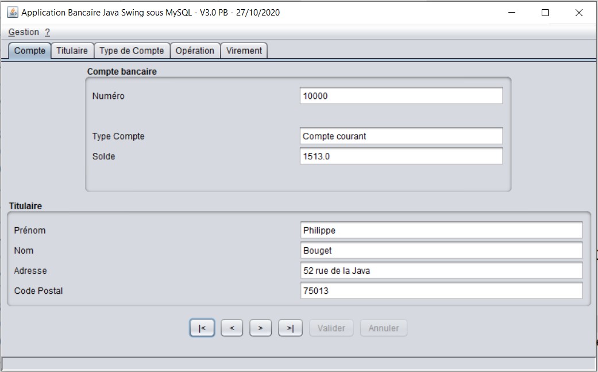The image size is (598, 372).
Task: Click the Adresse input field
Action: (x=441, y=271)
